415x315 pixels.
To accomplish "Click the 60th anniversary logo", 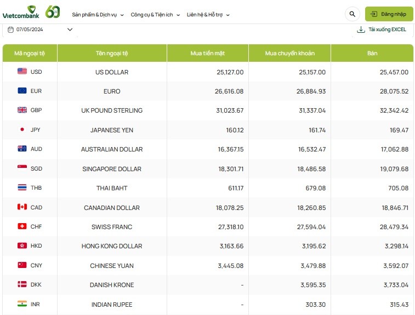I will coord(53,12).
